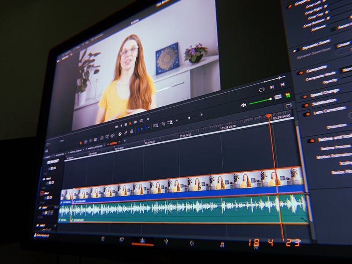
Task: Click fast-forward icon after loop button
Action: (x=148, y=119)
